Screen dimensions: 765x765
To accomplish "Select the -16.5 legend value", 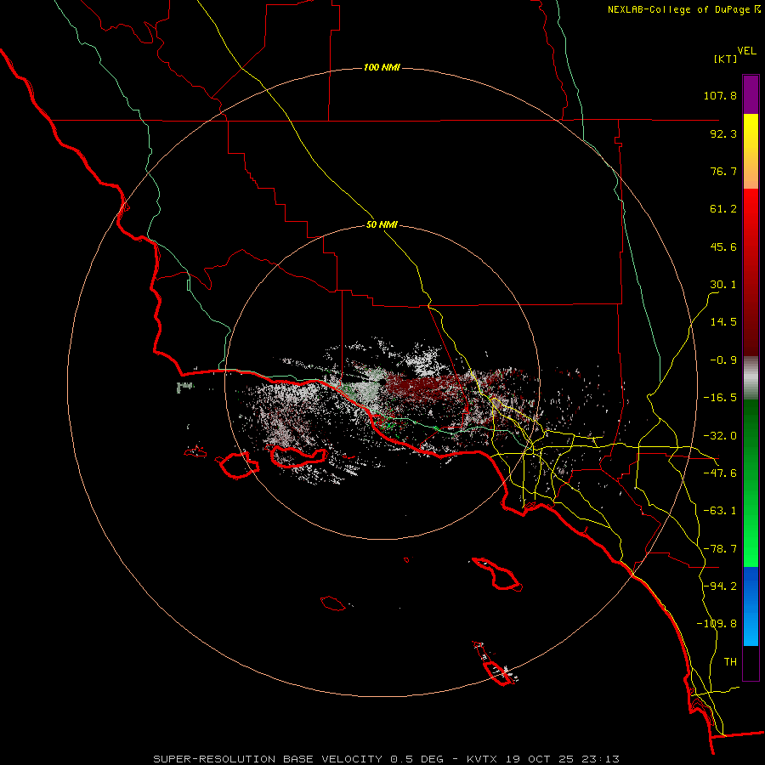I will click(x=720, y=398).
